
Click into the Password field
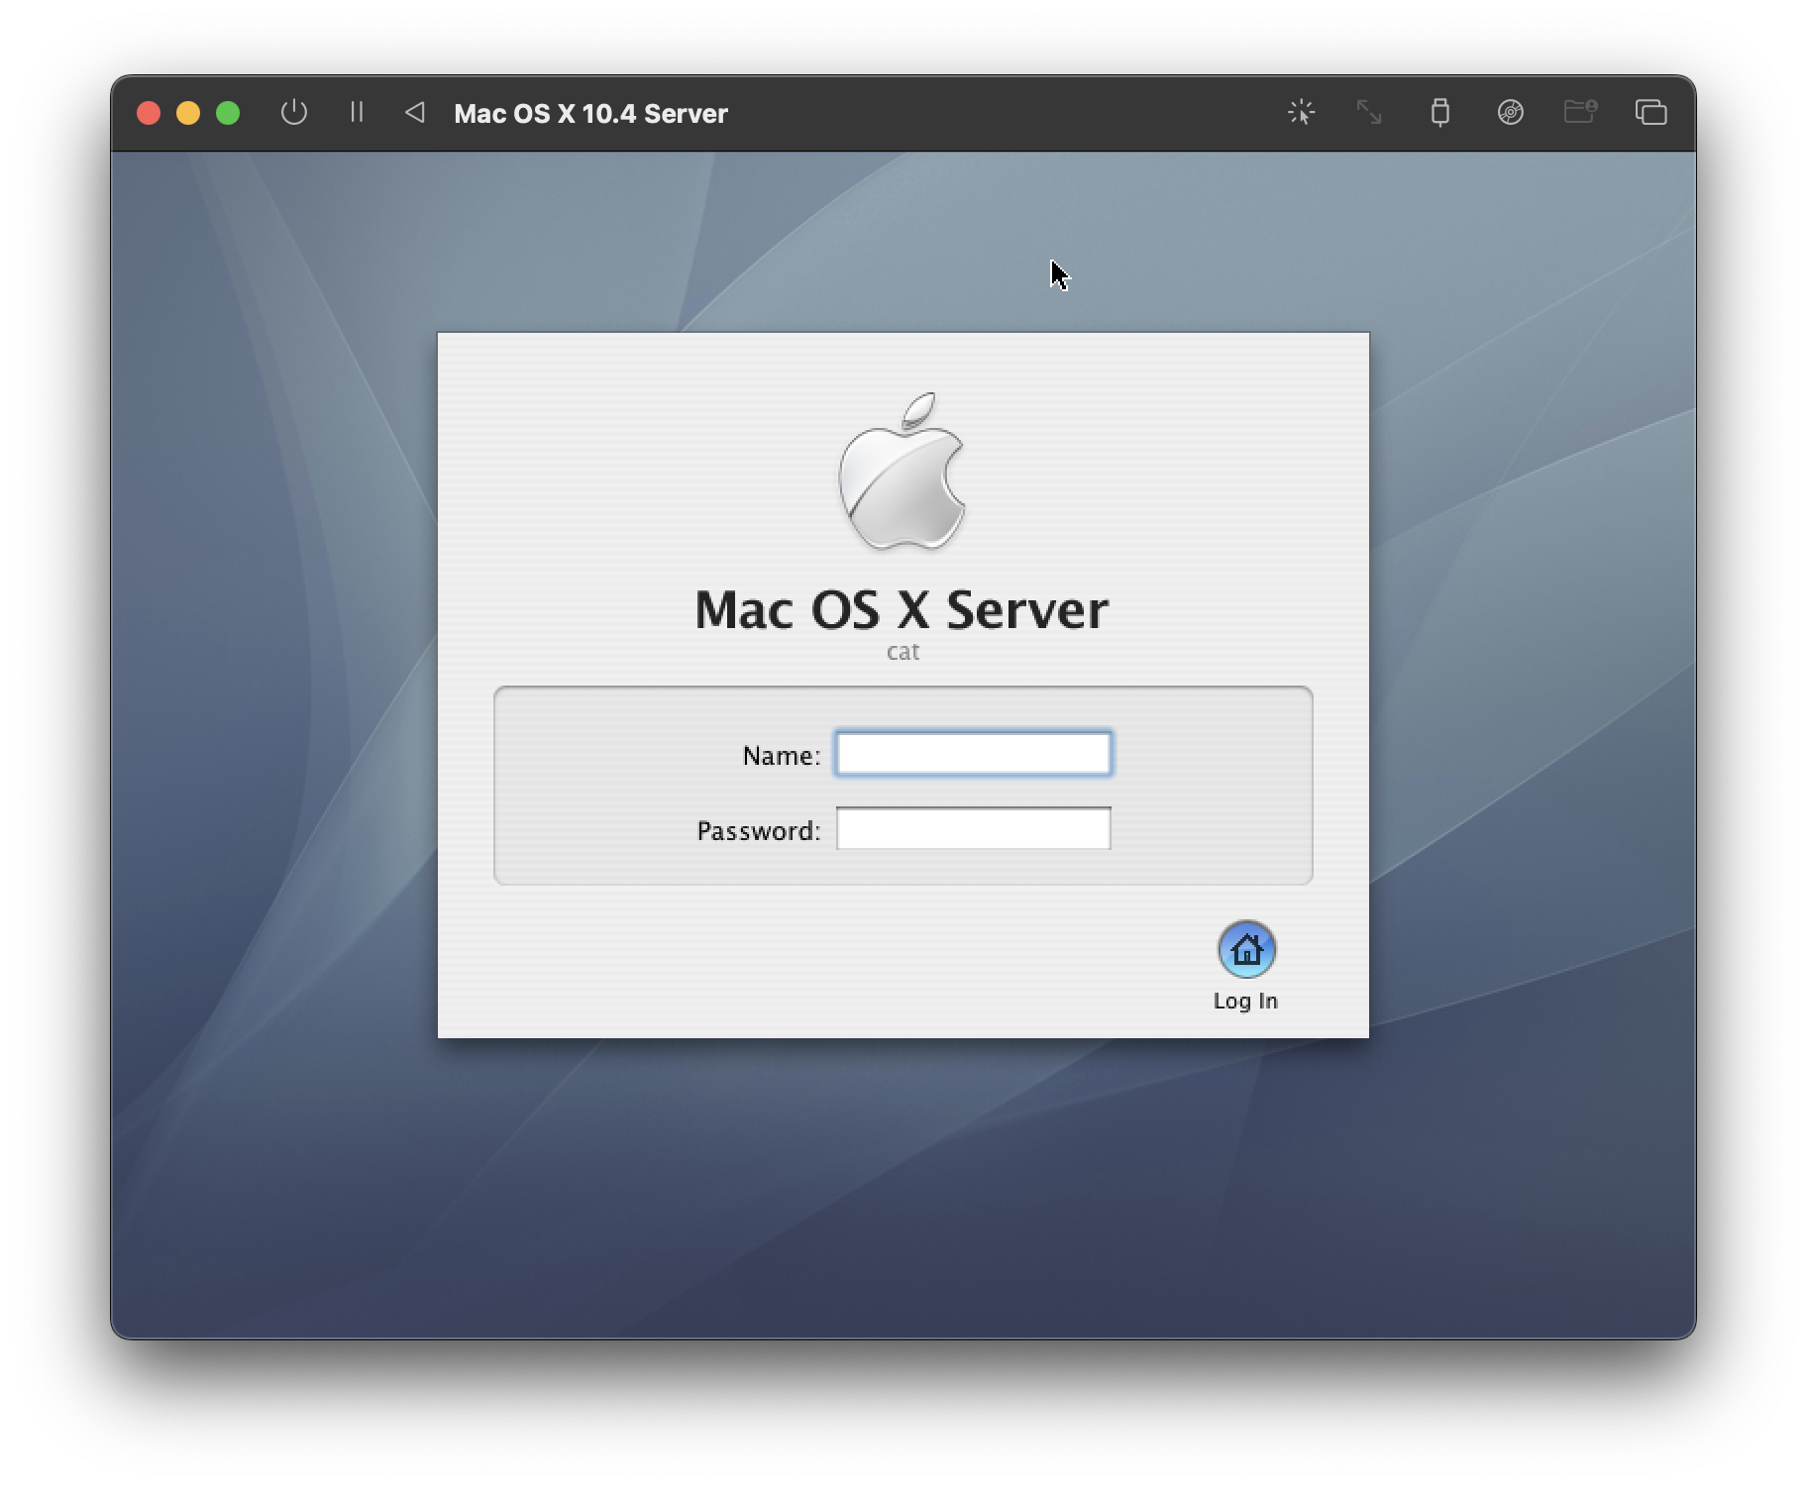point(973,829)
